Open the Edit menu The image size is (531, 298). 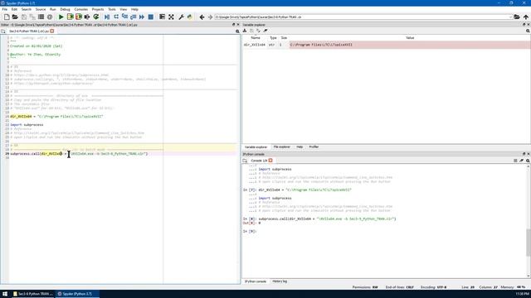(x=14, y=9)
